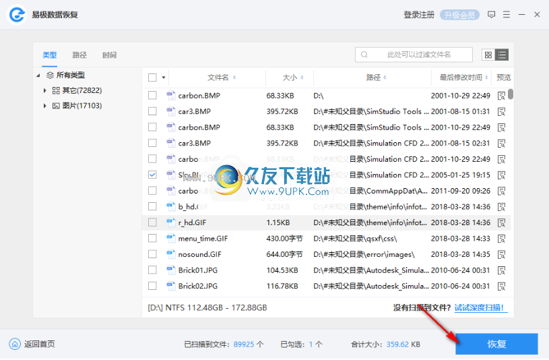Image resolution: width=549 pixels, height=360 pixels.
Task: Check the box for carbon.BMP in D:\
Action: tap(152, 95)
